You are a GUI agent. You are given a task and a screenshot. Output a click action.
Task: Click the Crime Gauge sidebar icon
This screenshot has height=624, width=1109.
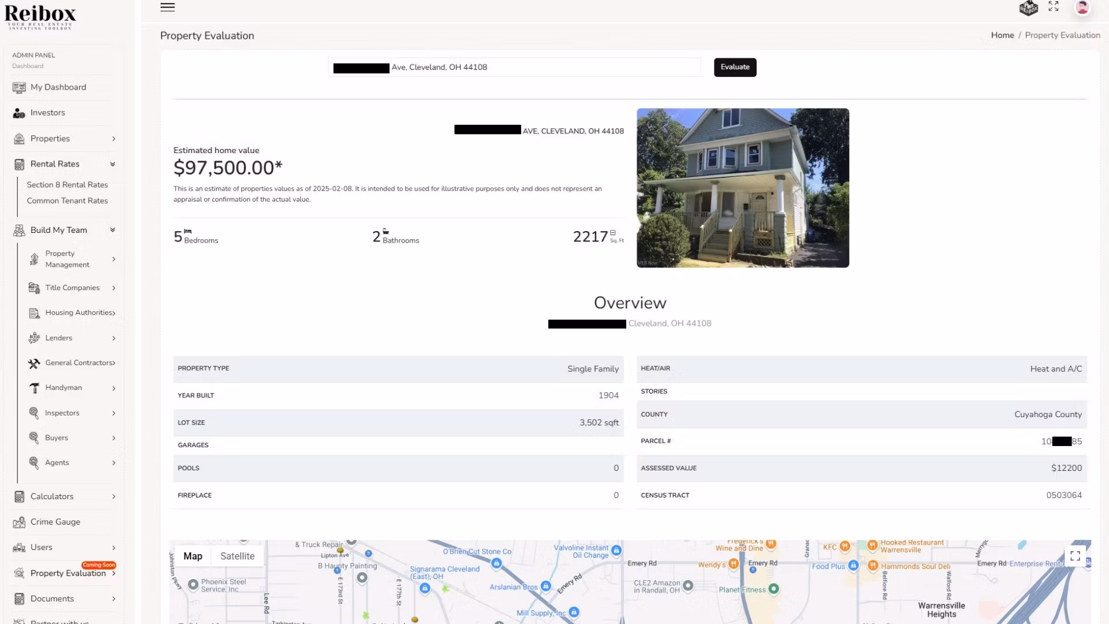[19, 522]
